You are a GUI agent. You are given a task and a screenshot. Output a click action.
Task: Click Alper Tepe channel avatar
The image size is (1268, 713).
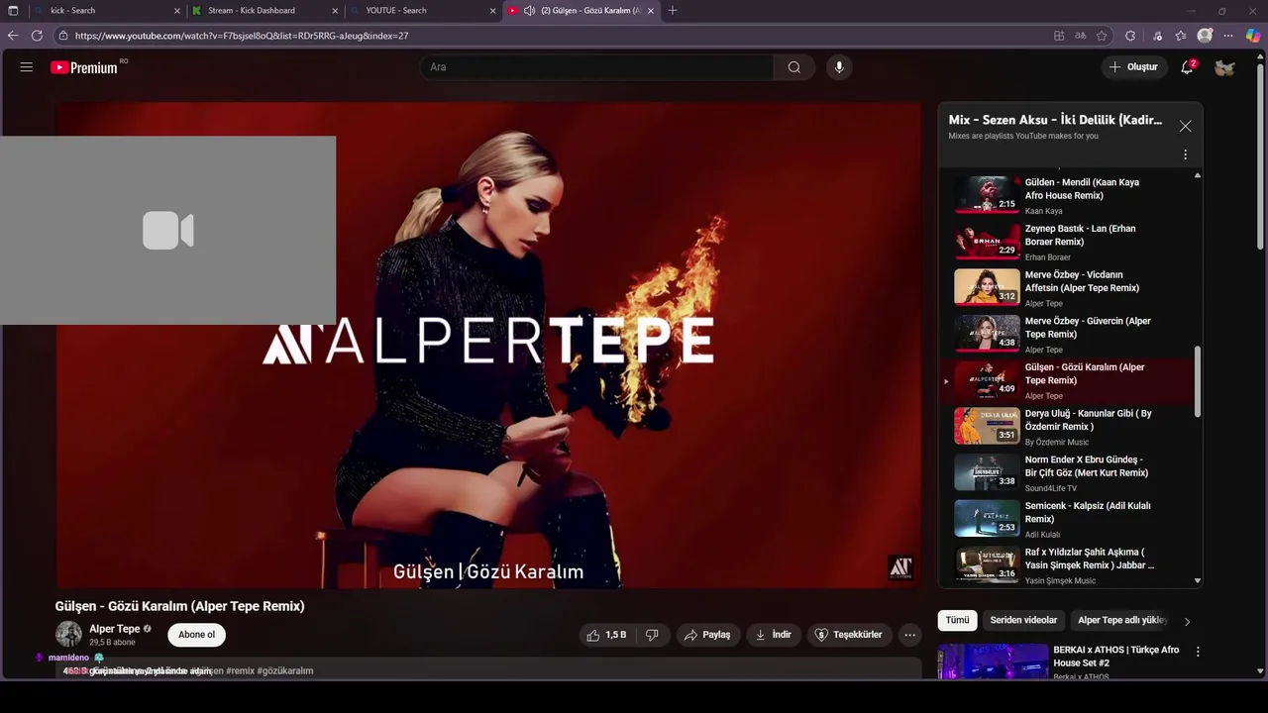coord(68,635)
